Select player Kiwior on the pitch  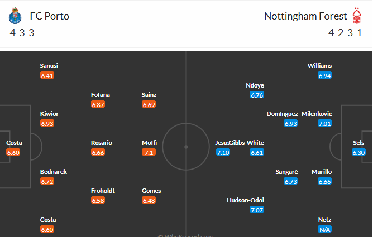tap(49, 114)
